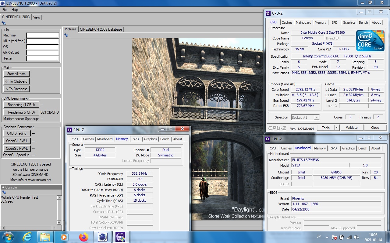Open About tab in CPU-Z Memory window
Image resolution: width=390 pixels, height=243 pixels.
[178, 139]
